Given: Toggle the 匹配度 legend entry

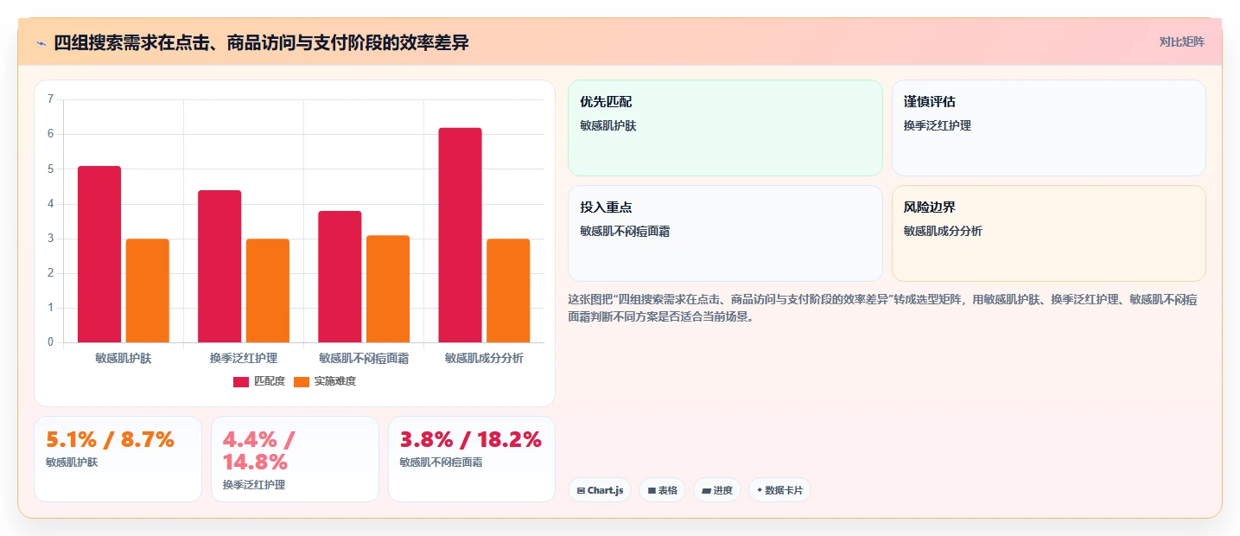Looking at the screenshot, I should coord(259,381).
